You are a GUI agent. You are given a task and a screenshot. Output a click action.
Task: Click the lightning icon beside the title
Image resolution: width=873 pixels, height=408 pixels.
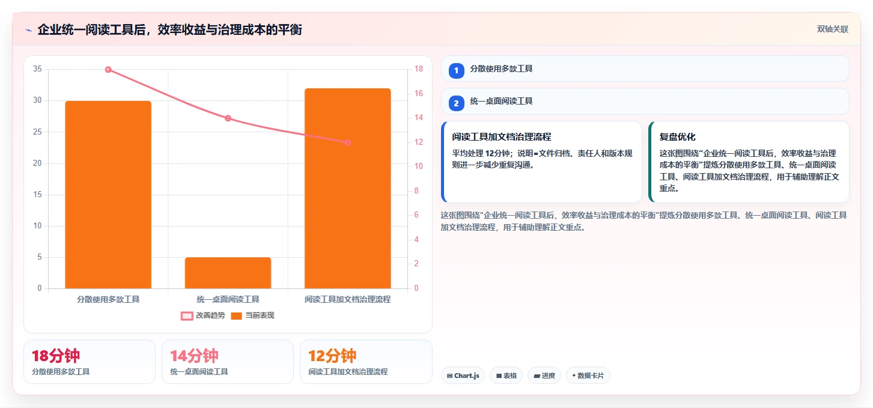pyautogui.click(x=28, y=29)
